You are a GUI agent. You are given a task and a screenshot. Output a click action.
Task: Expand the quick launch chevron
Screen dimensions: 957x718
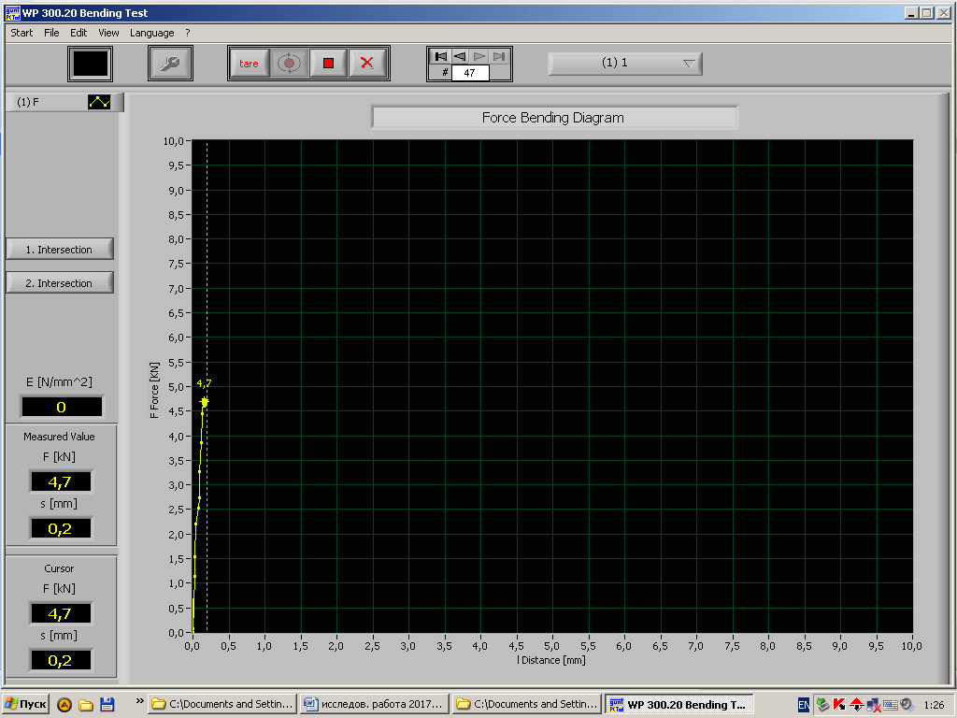click(140, 701)
